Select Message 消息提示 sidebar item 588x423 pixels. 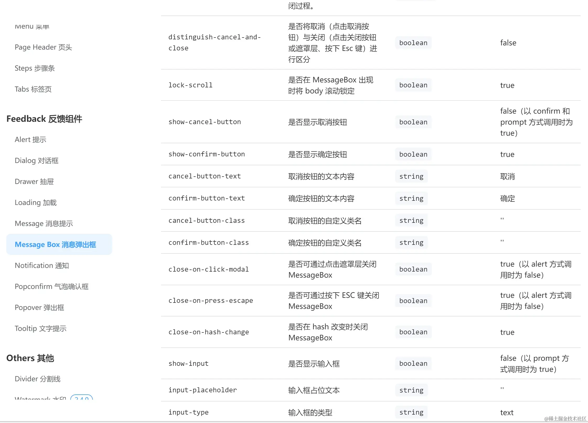coord(44,224)
